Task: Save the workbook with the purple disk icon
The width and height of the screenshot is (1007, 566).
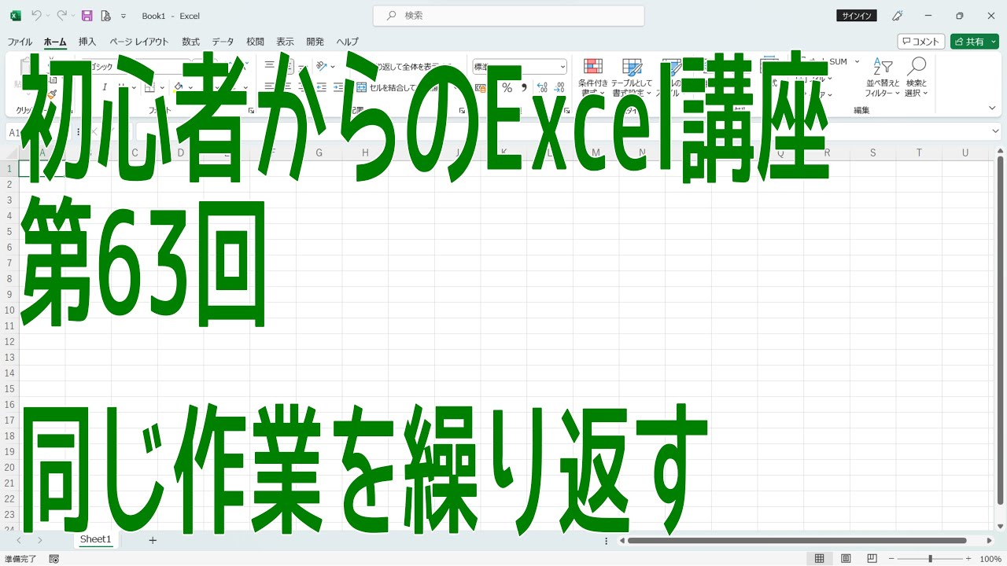Action: 87,15
